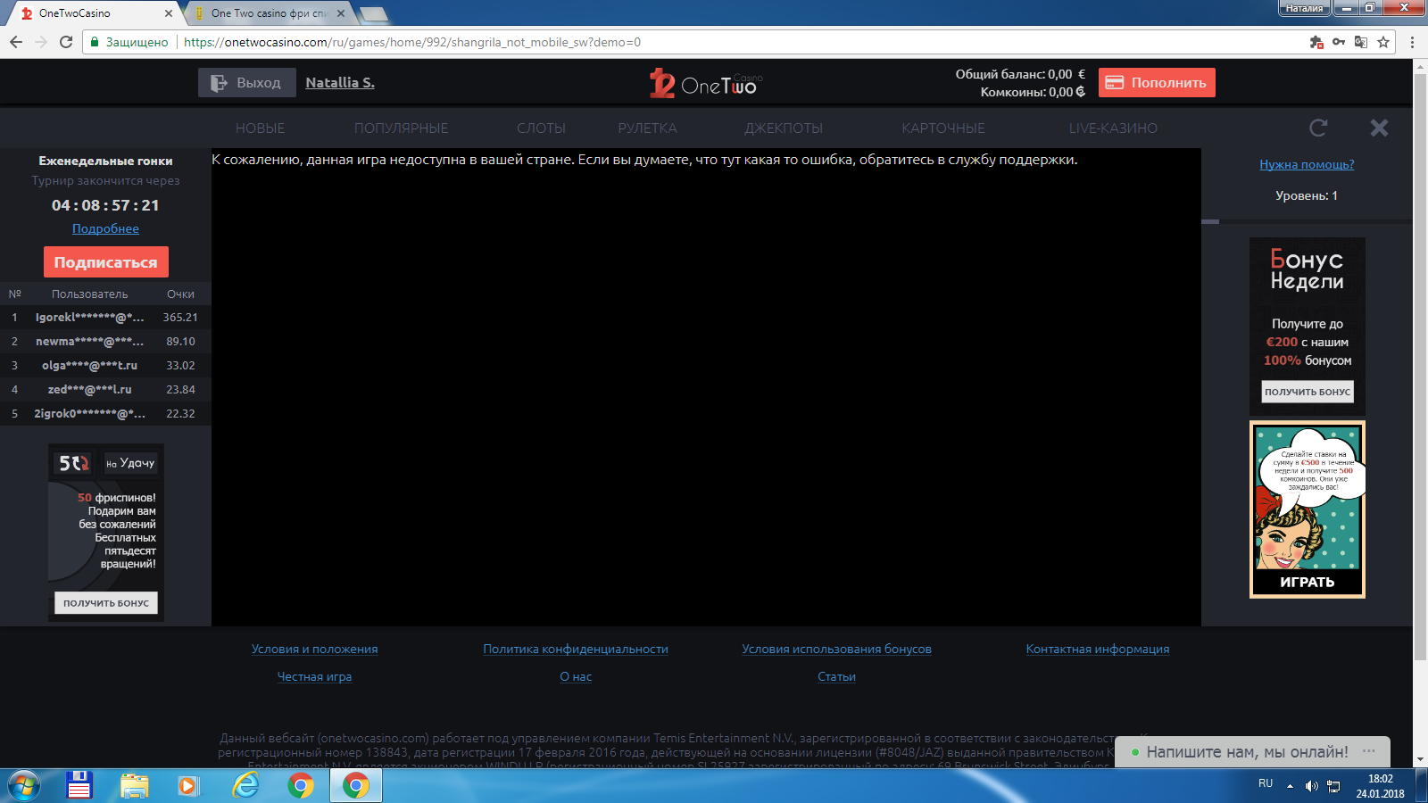The height and width of the screenshot is (803, 1428).
Task: Open the ДЖЕКПОТЫ category
Action: (784, 128)
